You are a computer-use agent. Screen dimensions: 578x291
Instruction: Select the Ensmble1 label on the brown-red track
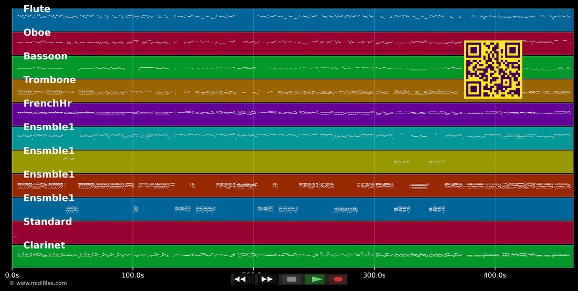coord(49,174)
